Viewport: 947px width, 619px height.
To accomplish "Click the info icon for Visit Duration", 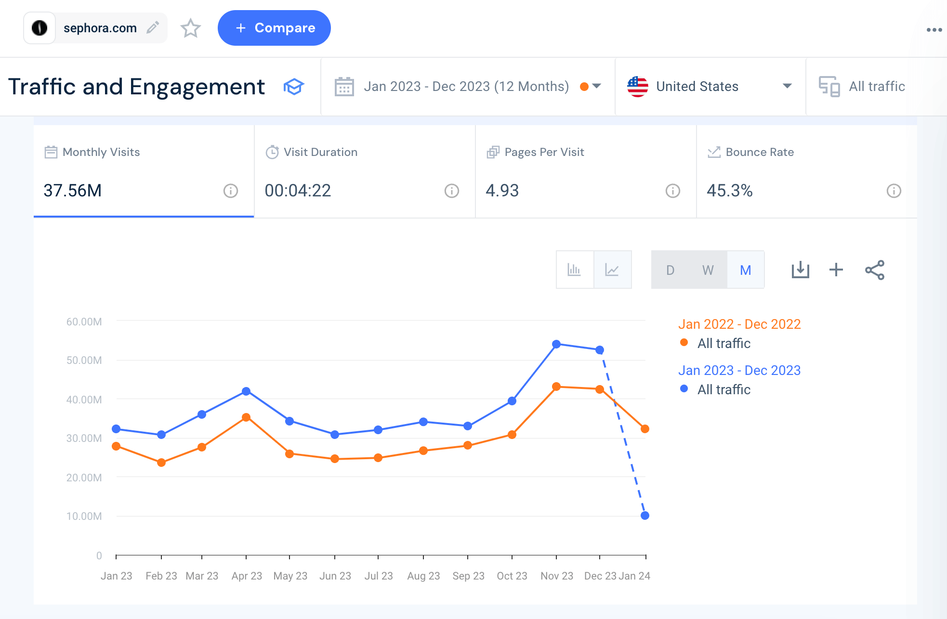I will tap(452, 191).
